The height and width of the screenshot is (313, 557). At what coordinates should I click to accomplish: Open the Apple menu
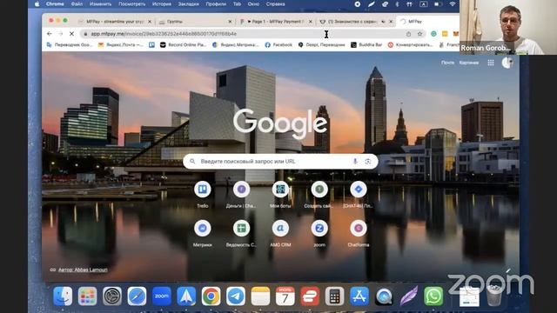click(x=37, y=4)
